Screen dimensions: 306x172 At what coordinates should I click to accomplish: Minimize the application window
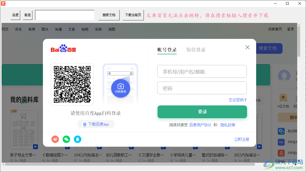pyautogui.click(x=275, y=3)
